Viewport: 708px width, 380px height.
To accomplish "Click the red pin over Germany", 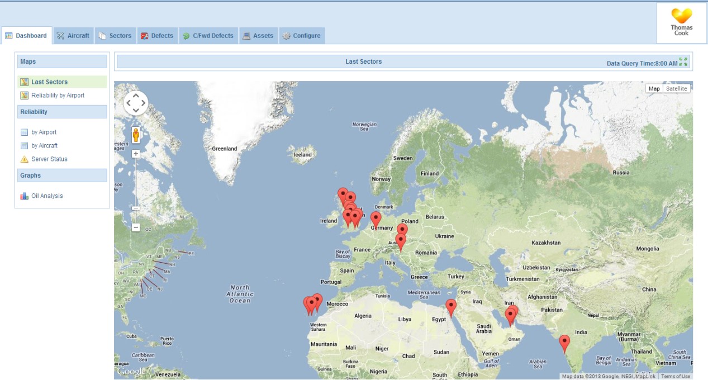I will click(376, 219).
